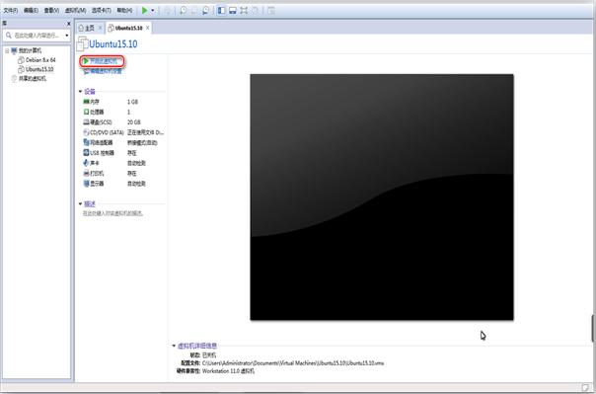Click the vertical scrollbar at right edge

point(593,329)
